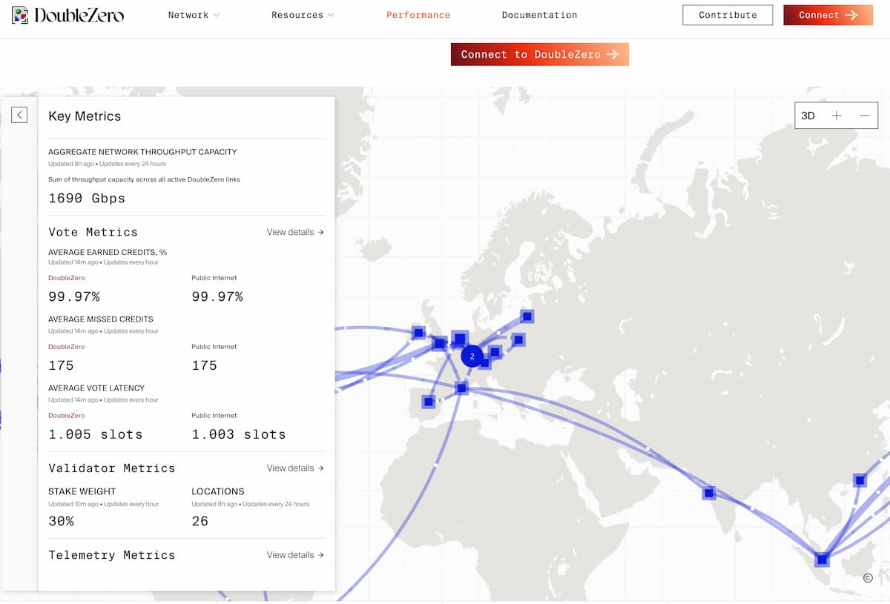Image resolution: width=890 pixels, height=604 pixels.
Task: Click the Contribute button
Action: click(x=728, y=15)
